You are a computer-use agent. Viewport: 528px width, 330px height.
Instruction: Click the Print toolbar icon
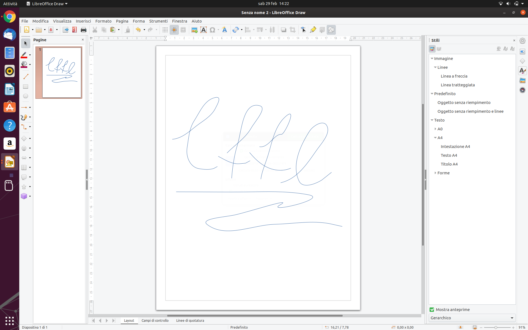pyautogui.click(x=84, y=30)
